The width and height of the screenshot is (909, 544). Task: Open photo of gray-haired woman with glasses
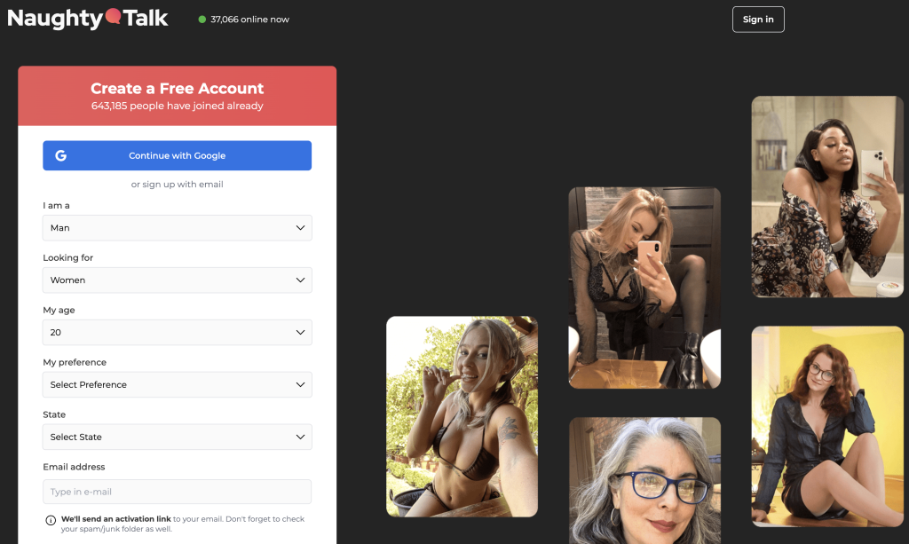644,480
